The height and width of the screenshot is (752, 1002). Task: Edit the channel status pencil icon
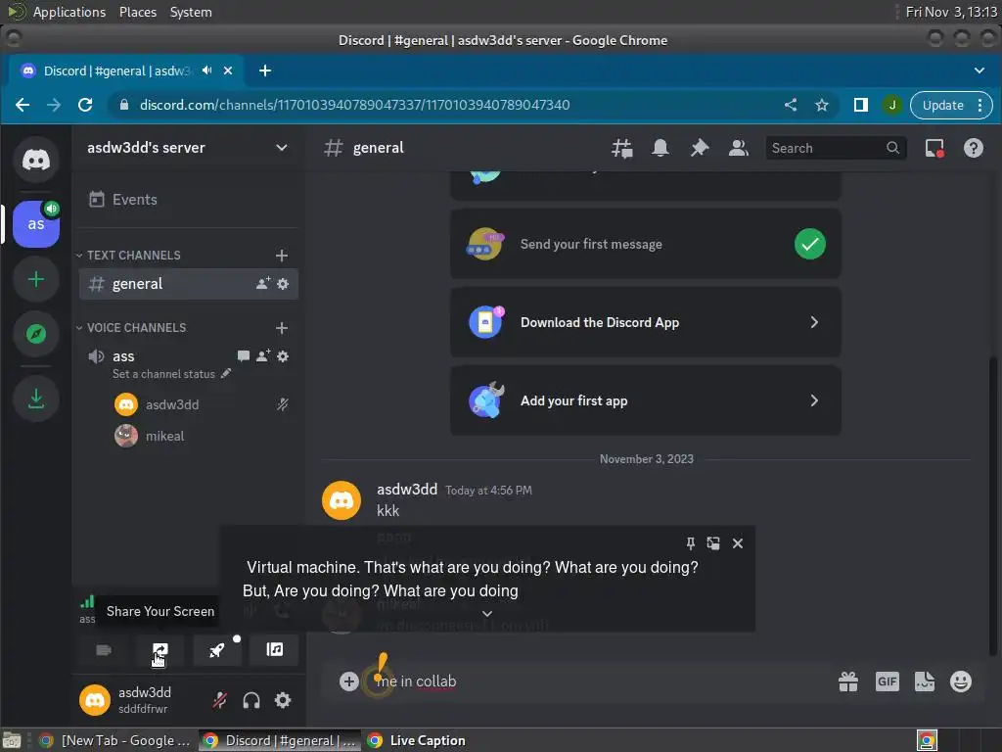pos(226,373)
